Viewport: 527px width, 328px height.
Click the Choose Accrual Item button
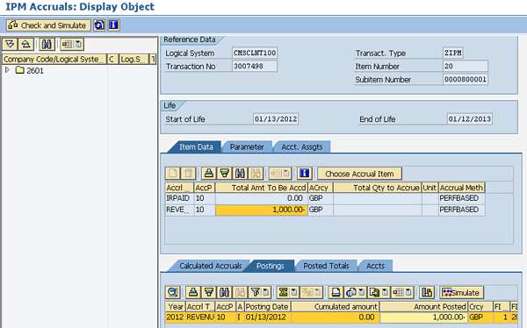tap(359, 174)
